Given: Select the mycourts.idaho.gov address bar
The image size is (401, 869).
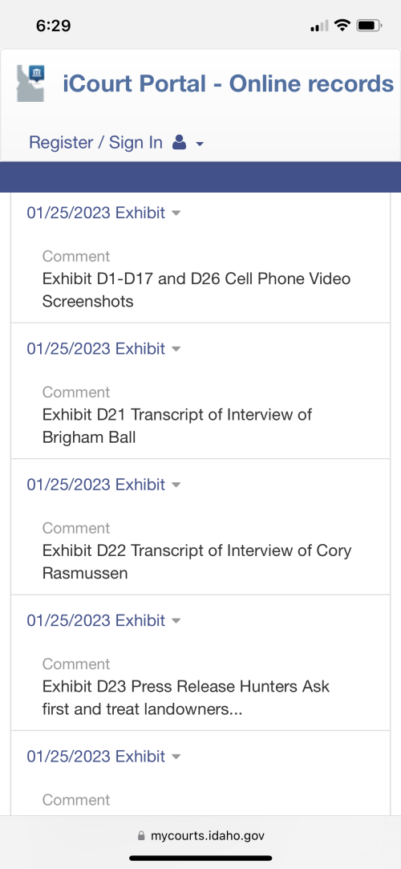Looking at the screenshot, I should pos(200,835).
